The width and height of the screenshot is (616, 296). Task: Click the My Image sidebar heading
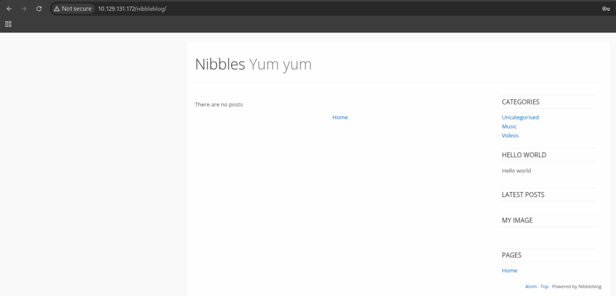coord(517,220)
